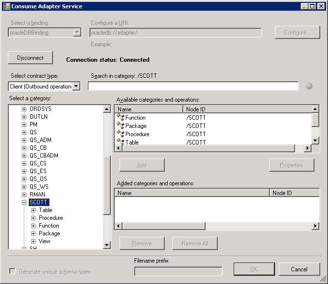Expand the QS_ADM tree node
The image size is (328, 284).
click(24, 140)
